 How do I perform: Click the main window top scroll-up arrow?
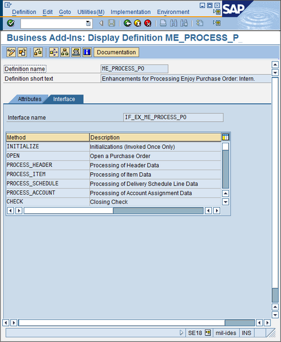point(275,64)
